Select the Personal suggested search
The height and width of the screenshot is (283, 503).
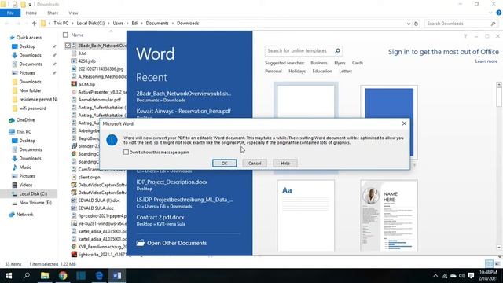click(x=273, y=72)
